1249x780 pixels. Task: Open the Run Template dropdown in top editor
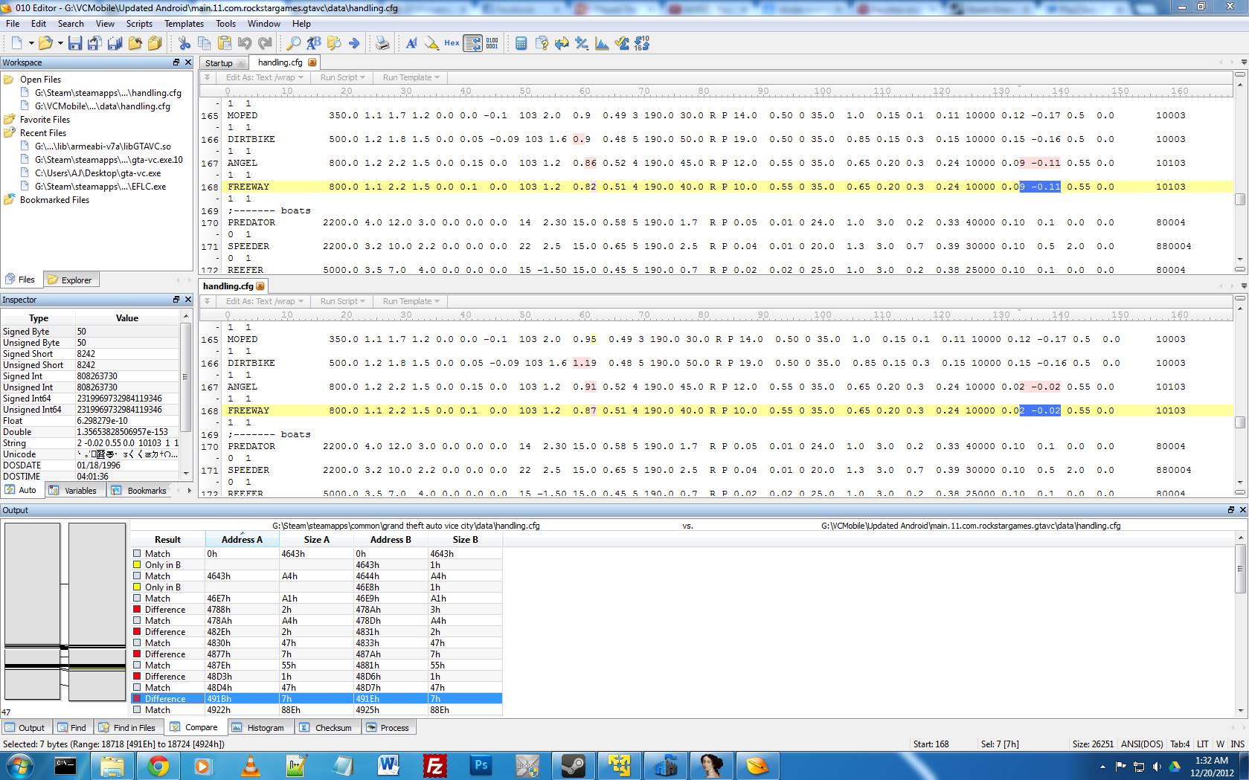pos(411,77)
